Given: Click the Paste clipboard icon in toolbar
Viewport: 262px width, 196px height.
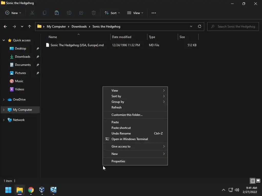Looking at the screenshot, I should (x=57, y=13).
